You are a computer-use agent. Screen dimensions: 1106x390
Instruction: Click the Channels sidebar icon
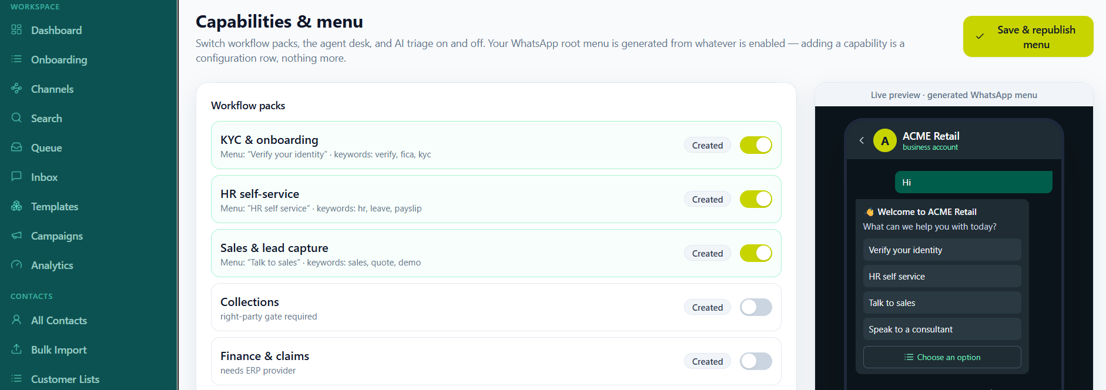(16, 88)
